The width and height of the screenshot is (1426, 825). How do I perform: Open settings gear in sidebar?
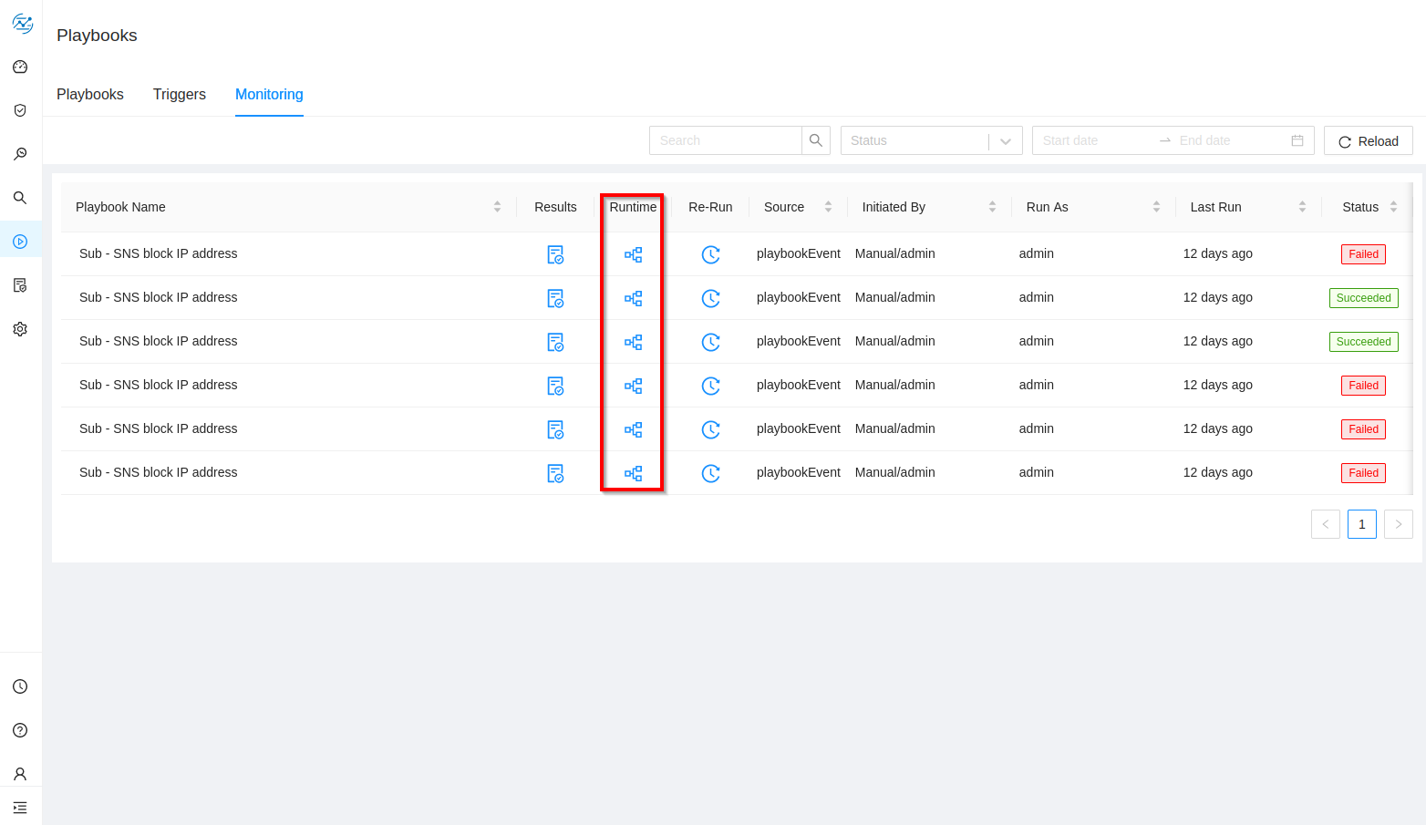point(20,329)
